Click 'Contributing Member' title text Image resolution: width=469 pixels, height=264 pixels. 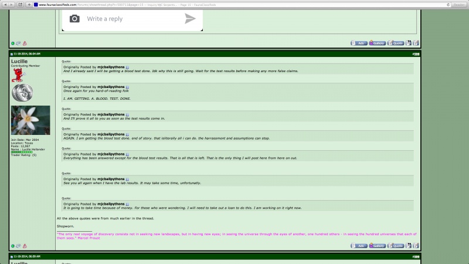click(x=25, y=66)
